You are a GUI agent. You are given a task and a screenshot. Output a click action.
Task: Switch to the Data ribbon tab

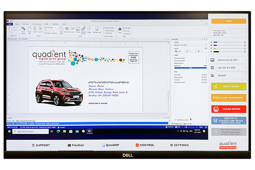click(x=17, y=24)
